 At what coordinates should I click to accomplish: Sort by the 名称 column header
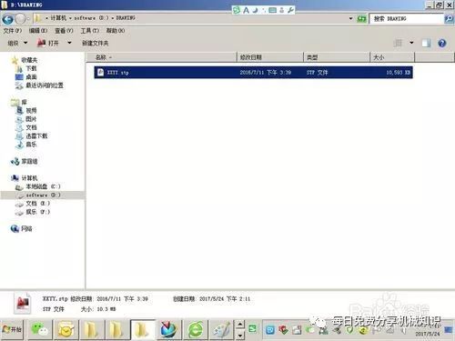point(162,57)
